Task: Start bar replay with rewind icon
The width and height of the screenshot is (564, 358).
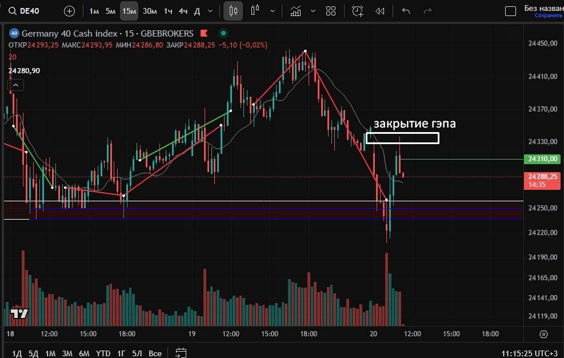Action: pos(379,11)
